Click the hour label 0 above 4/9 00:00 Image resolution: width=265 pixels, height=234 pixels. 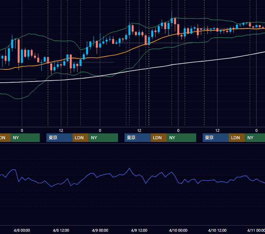tap(100, 131)
